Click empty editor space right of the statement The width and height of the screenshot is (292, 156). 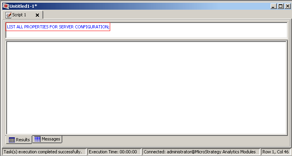(195, 30)
